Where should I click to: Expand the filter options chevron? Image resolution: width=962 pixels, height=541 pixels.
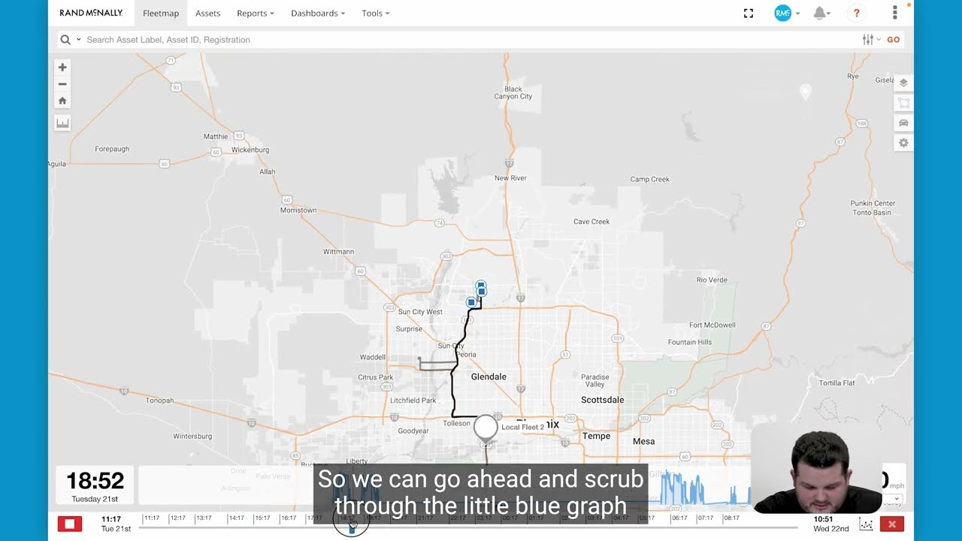pyautogui.click(x=879, y=40)
